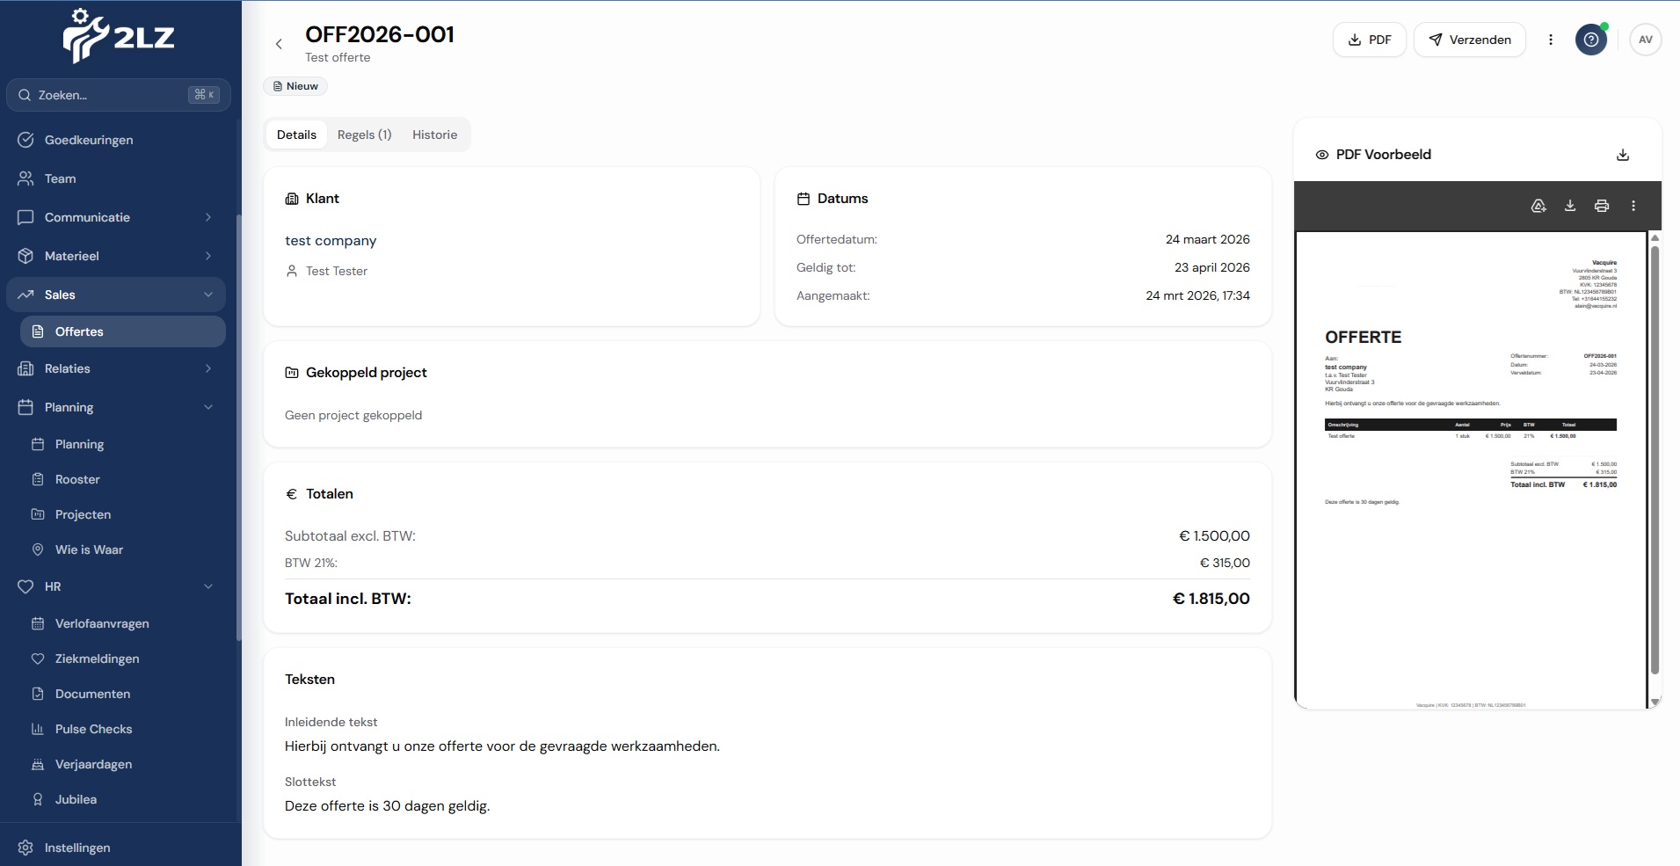Click the 2LZ logo

coord(120,37)
